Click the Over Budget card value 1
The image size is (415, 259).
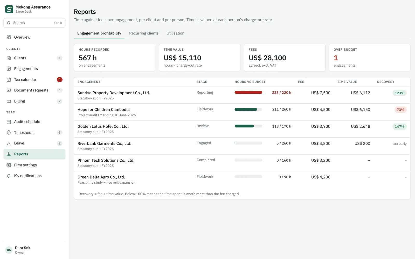[x=336, y=58]
